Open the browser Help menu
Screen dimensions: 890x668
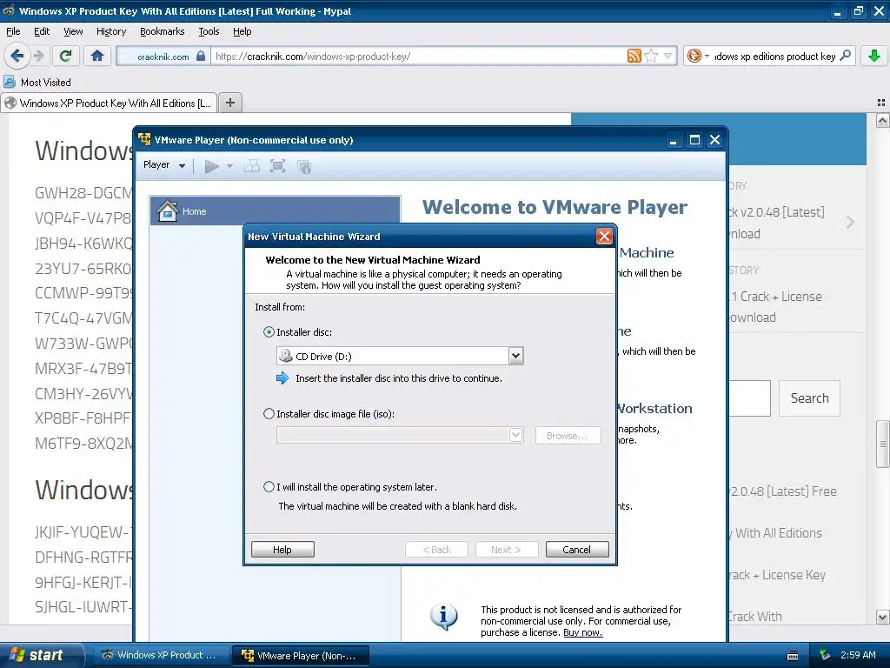tap(242, 31)
